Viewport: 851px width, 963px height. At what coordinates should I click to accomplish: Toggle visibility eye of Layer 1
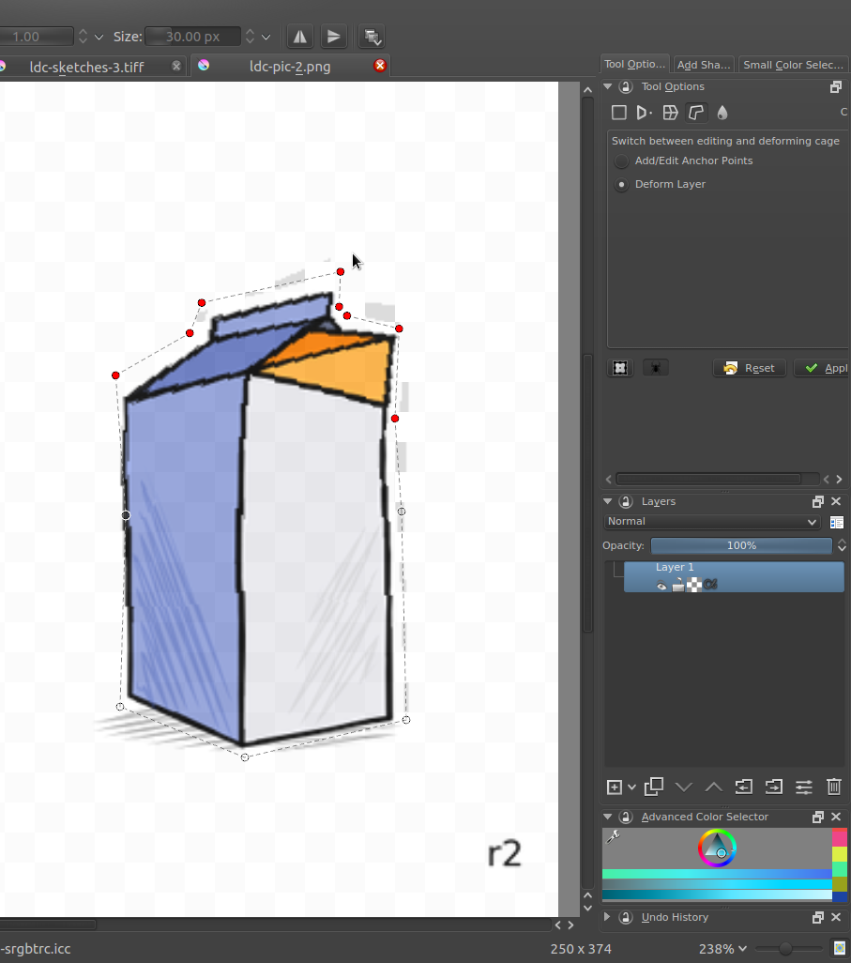tap(661, 585)
